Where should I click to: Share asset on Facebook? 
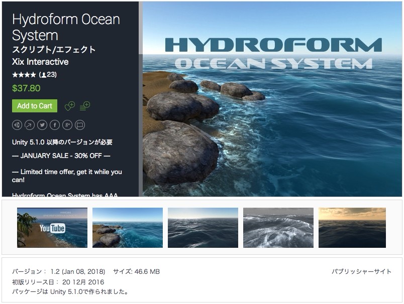[x=55, y=125]
